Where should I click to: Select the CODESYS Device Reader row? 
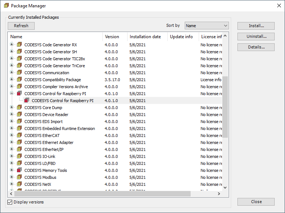click(x=46, y=115)
